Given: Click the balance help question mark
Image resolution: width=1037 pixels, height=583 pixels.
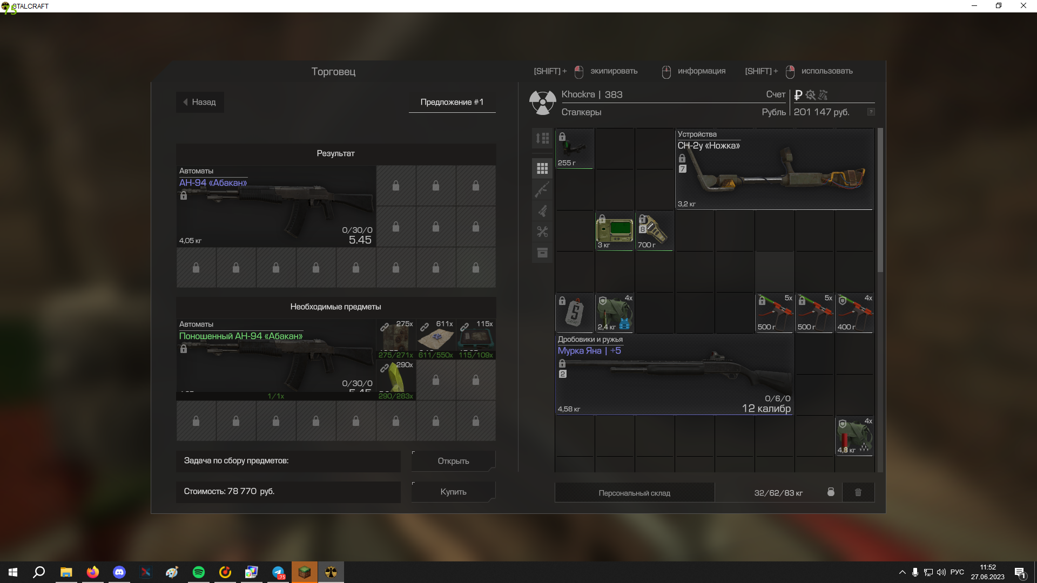Looking at the screenshot, I should pos(871,112).
